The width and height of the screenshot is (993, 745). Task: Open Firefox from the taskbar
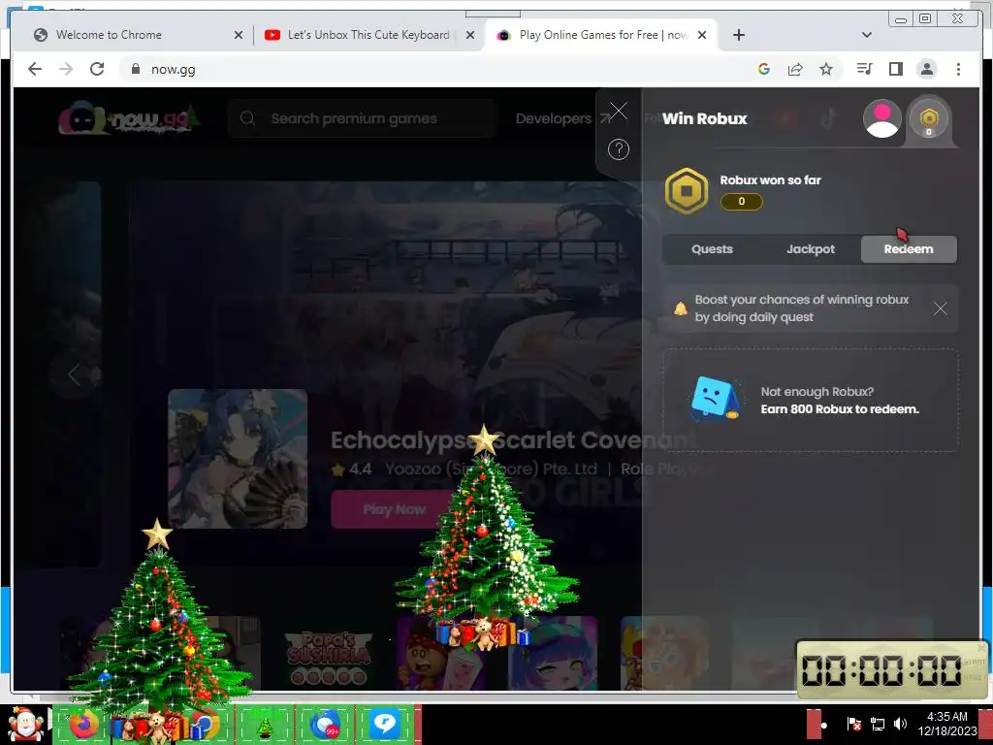pos(84,725)
